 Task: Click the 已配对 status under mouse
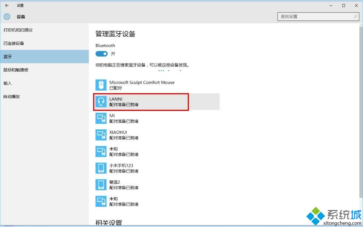click(x=116, y=88)
